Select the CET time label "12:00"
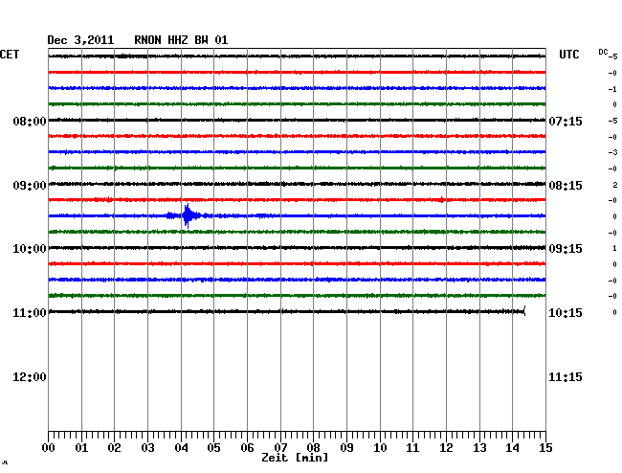 pos(30,377)
